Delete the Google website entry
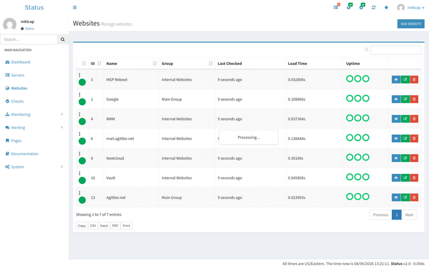Screen dimensions: 429x268 coord(414,99)
